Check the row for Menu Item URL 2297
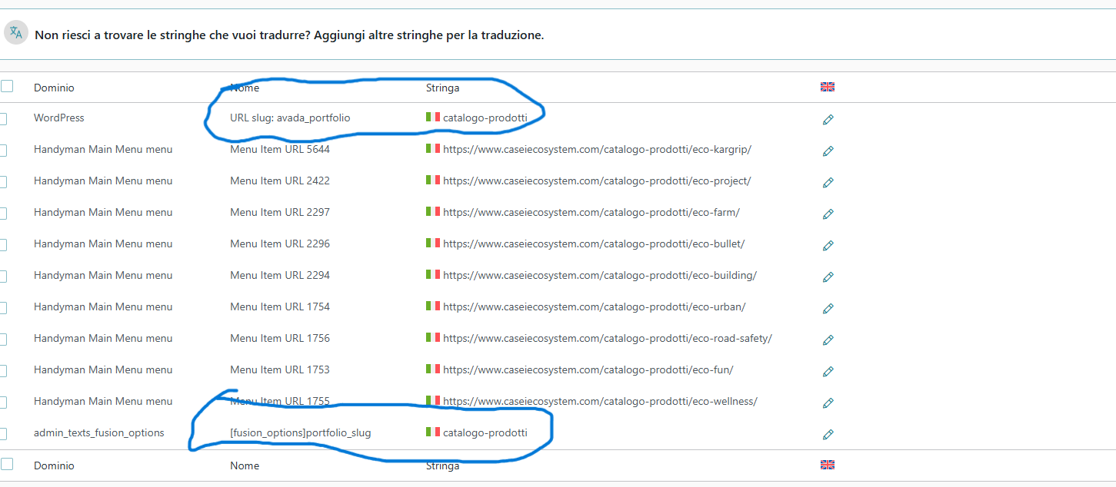 click(x=3, y=214)
